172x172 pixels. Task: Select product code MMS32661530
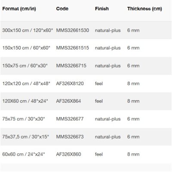73,30
